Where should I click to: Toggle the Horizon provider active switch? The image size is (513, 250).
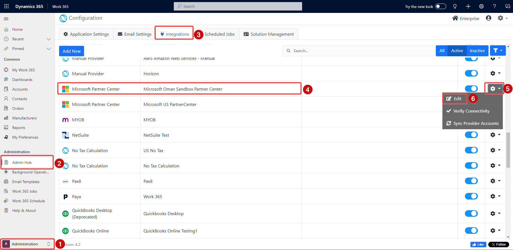(x=471, y=73)
